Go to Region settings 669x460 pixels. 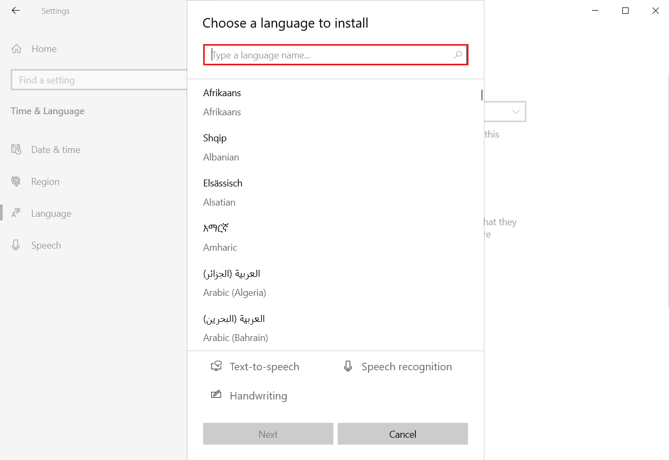point(45,182)
